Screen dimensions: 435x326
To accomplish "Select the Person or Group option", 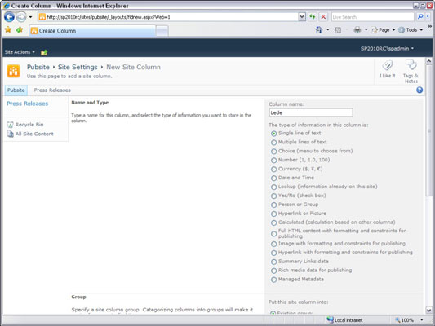I will (x=274, y=205).
